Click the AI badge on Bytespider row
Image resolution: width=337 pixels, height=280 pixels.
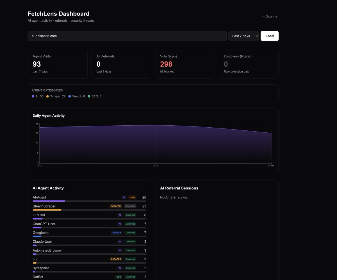pyautogui.click(x=120, y=268)
